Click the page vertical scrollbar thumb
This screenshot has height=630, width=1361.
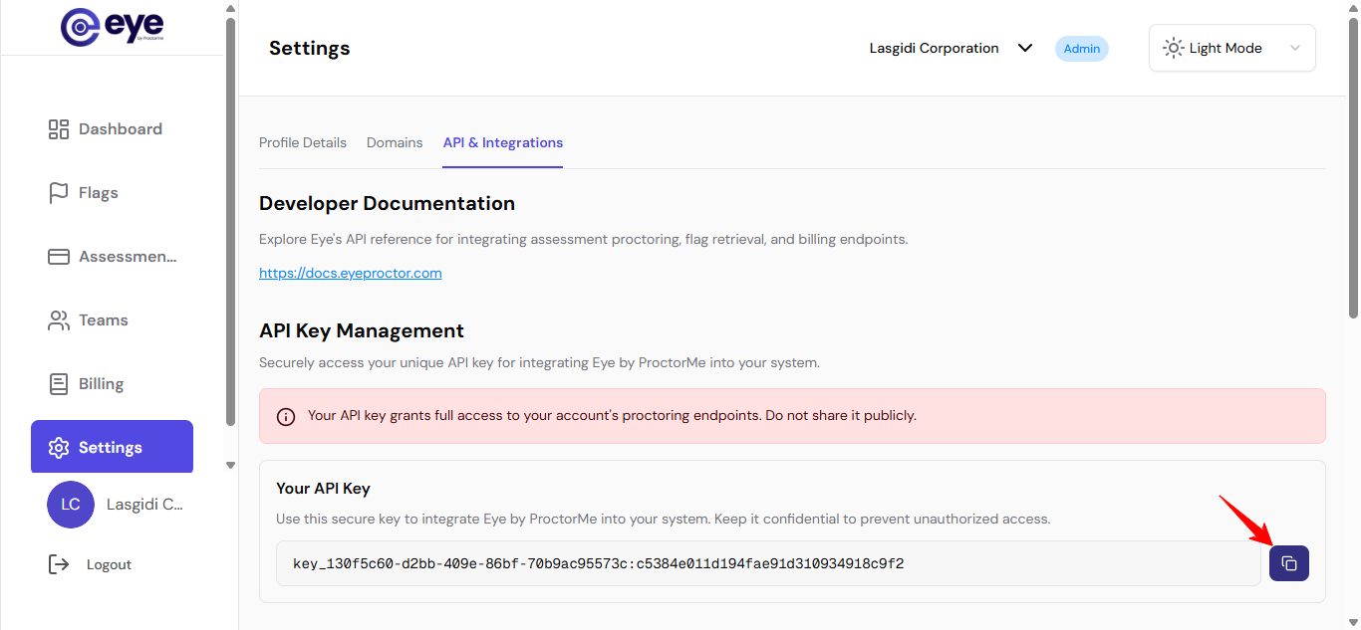[1353, 167]
